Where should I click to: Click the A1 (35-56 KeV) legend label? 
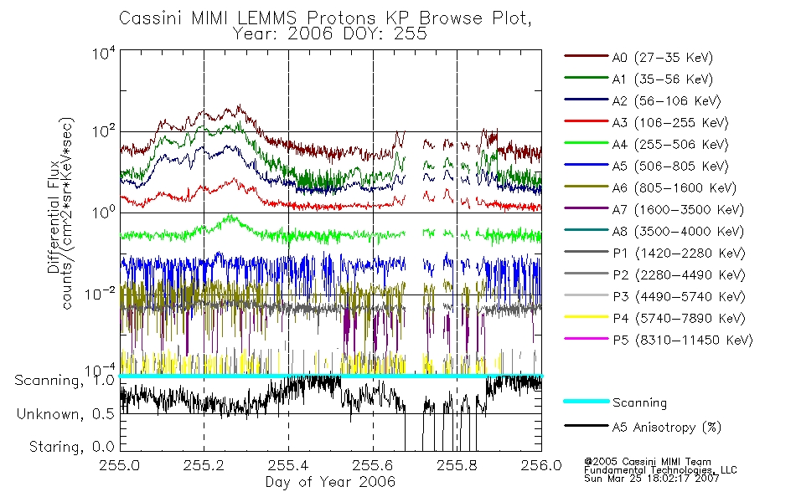tap(662, 79)
